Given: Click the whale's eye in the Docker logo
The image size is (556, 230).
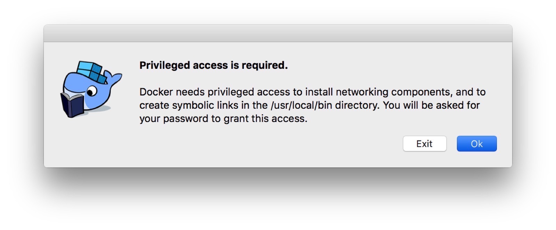Looking at the screenshot, I should 93,91.
